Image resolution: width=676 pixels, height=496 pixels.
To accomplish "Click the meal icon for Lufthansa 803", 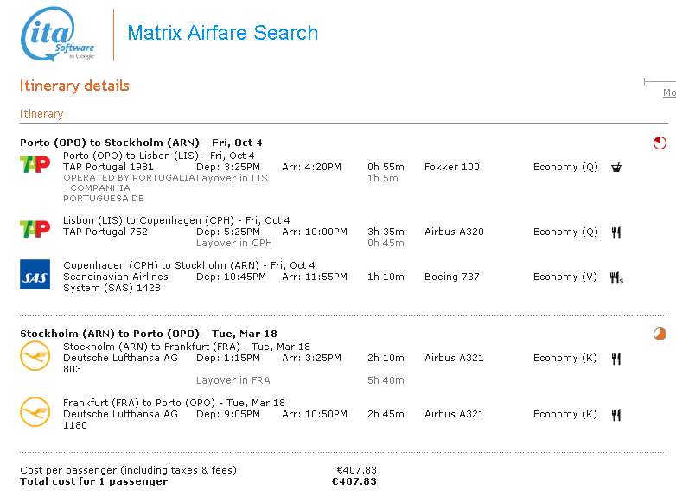I will point(616,359).
